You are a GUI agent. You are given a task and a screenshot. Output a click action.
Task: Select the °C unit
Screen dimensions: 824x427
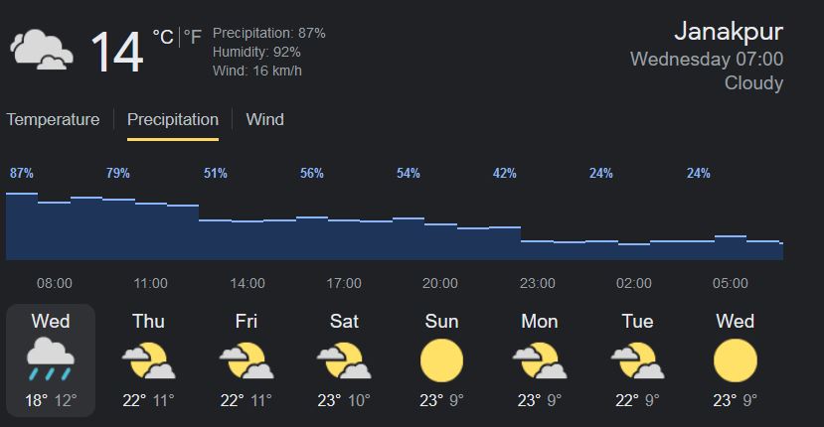click(x=162, y=38)
